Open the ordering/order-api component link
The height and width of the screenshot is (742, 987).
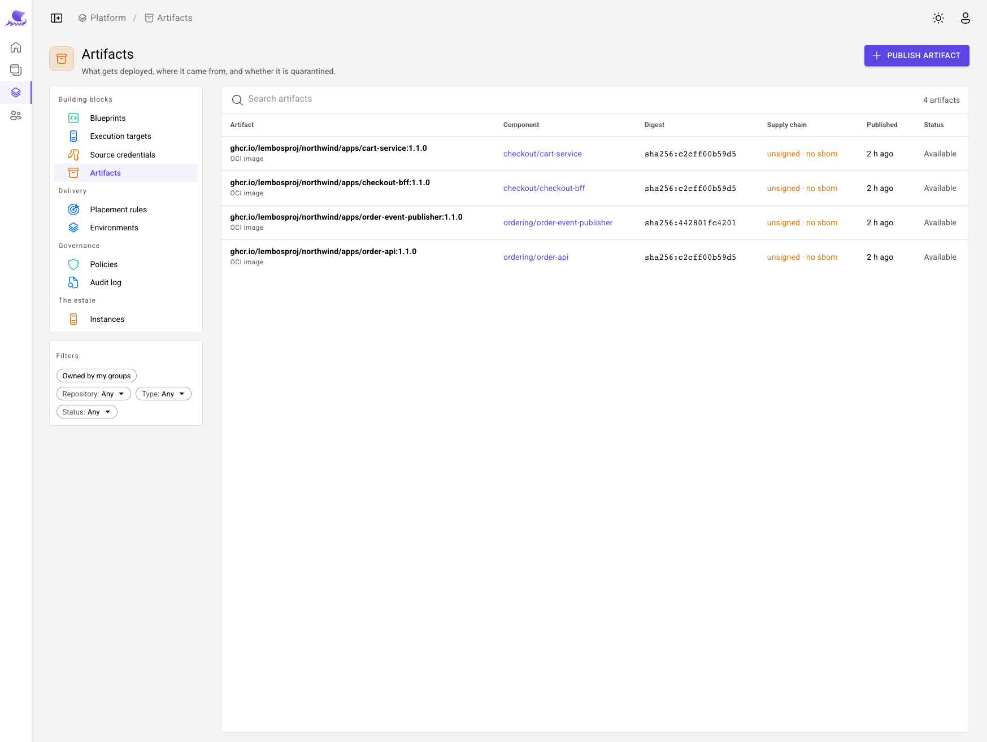click(536, 257)
